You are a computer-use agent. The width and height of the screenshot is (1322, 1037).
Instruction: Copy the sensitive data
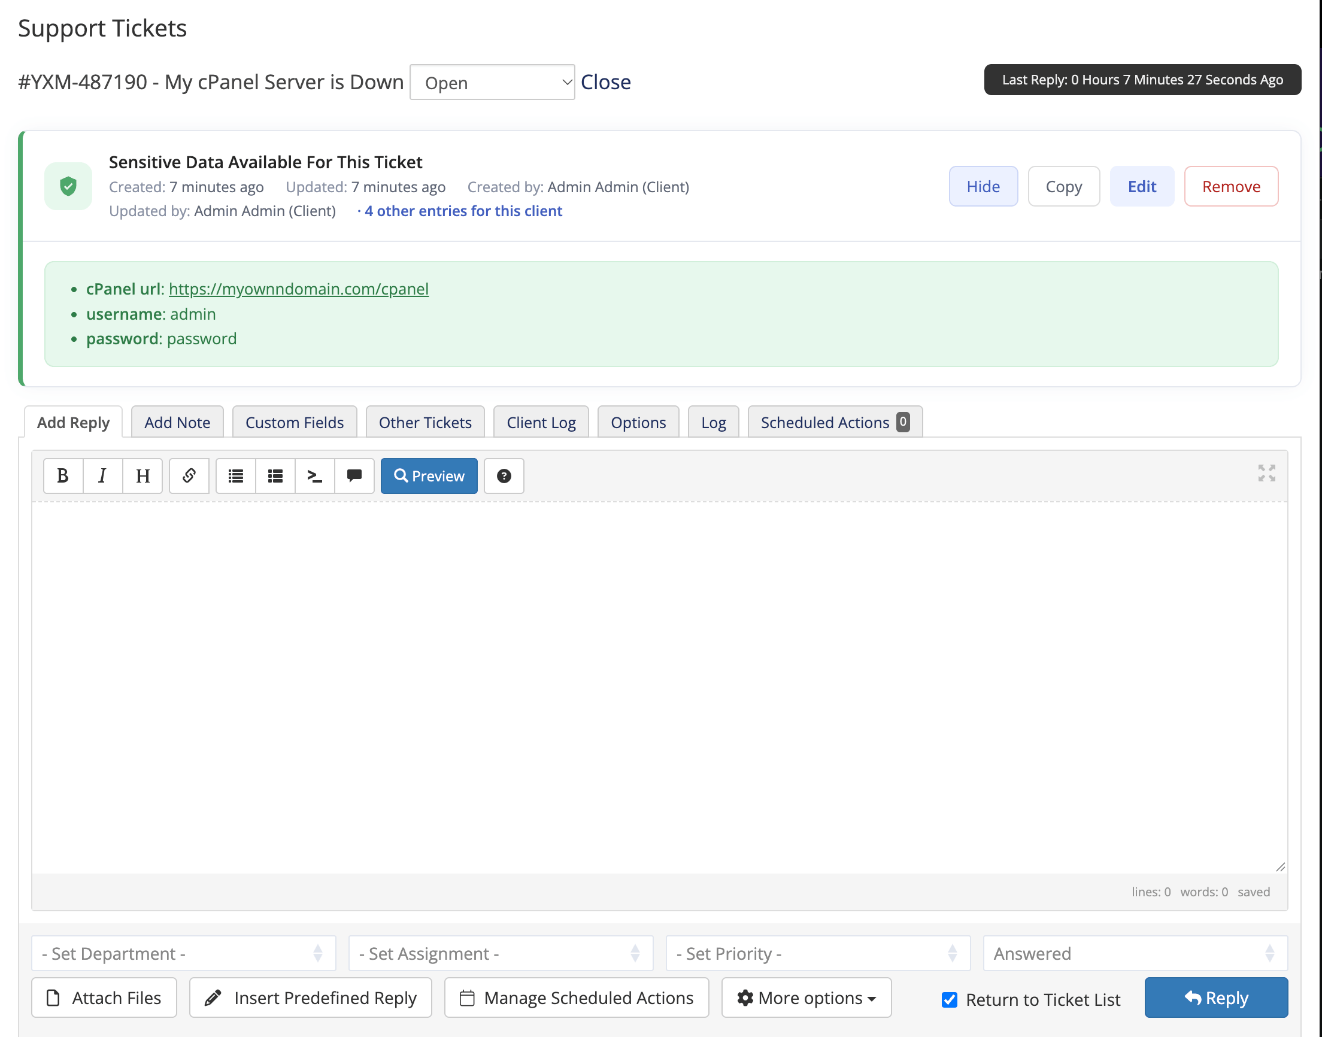click(1063, 186)
